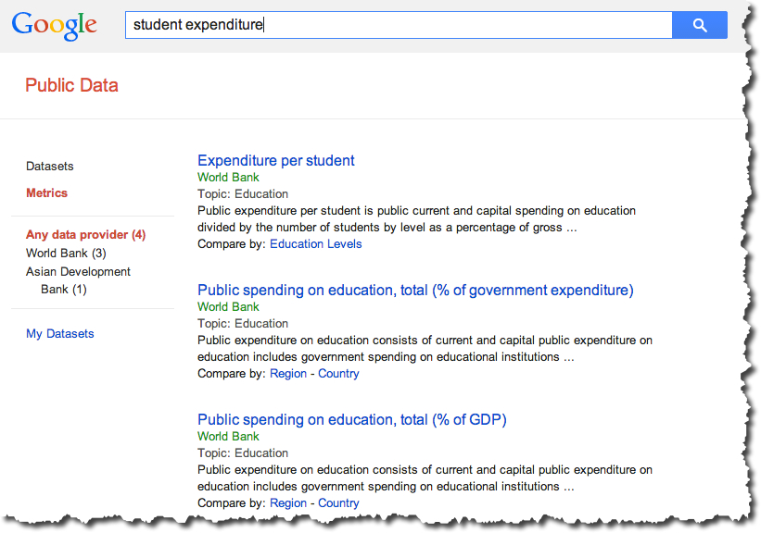Compare % of GDP result by Country

[x=338, y=503]
